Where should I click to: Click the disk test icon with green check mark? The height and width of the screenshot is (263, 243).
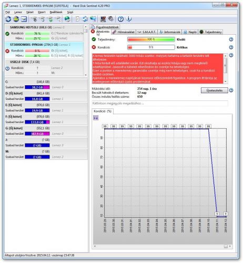point(50,19)
